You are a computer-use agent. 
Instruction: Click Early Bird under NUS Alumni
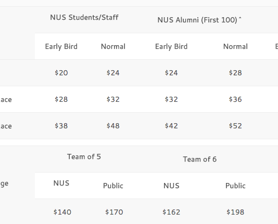(171, 47)
